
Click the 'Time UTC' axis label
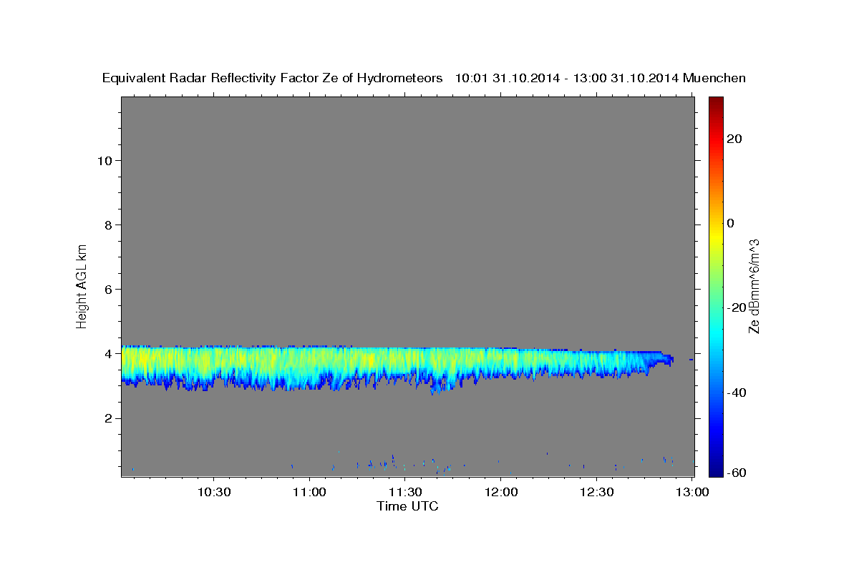coord(407,506)
